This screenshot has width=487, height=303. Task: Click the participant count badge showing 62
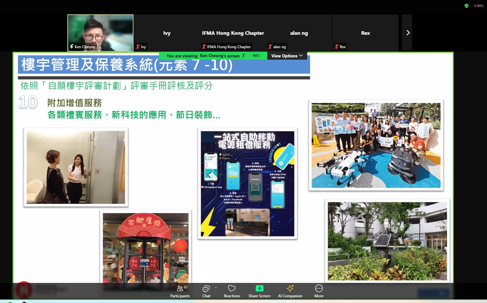point(186,287)
